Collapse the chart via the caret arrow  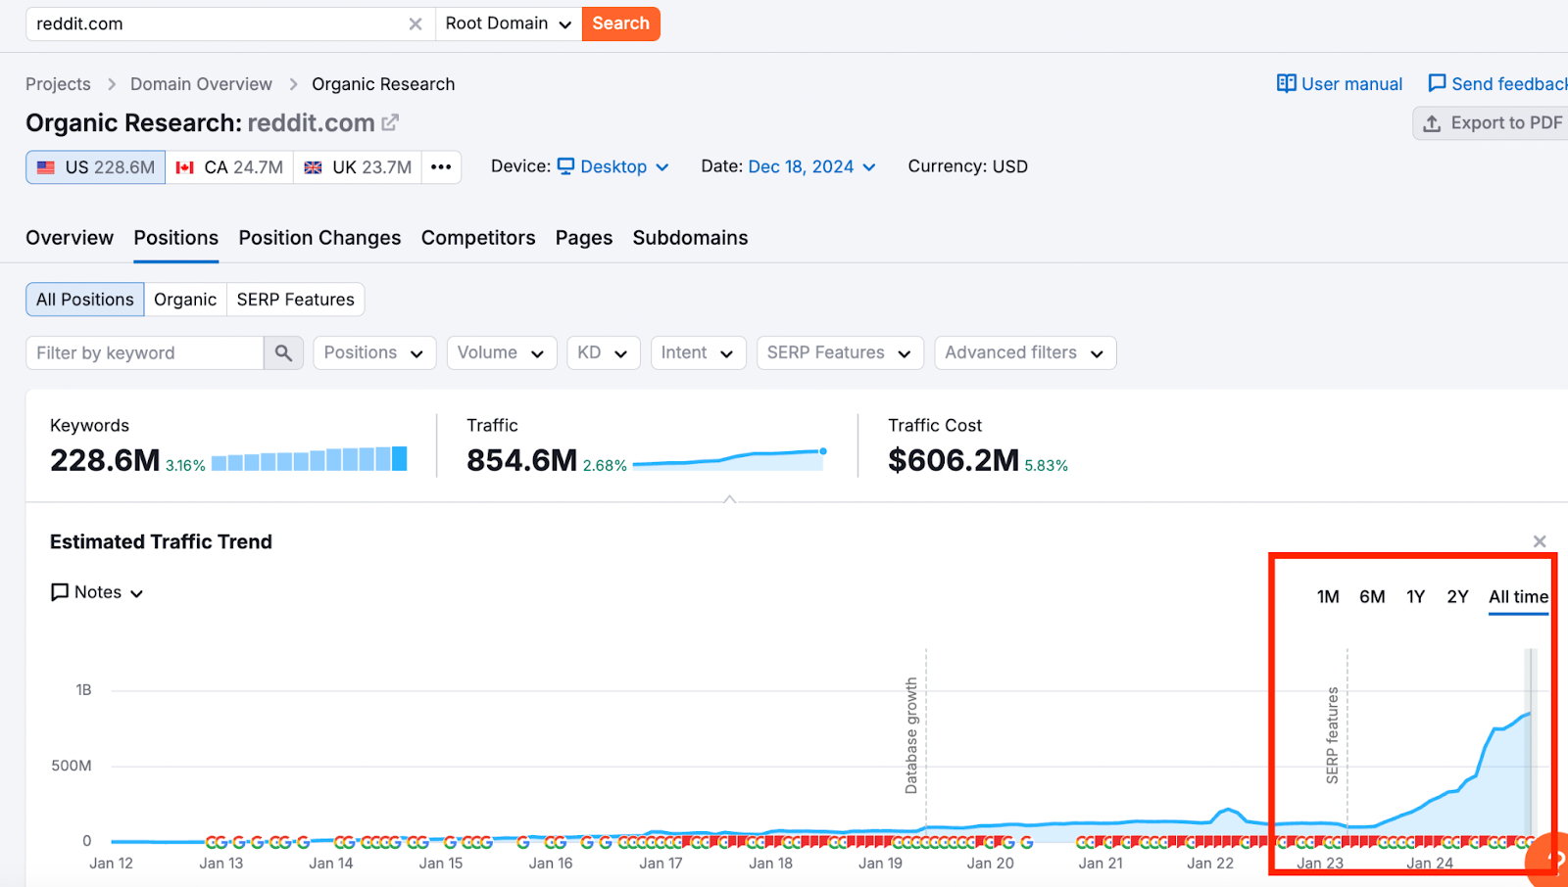click(x=729, y=499)
